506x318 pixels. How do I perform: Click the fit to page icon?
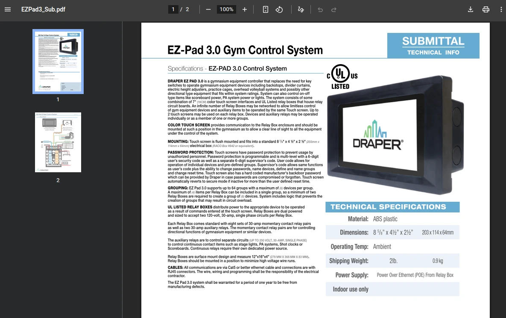[x=265, y=9]
